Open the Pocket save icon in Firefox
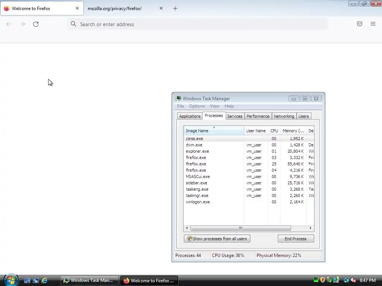Screen dimensions: 382x286 click(360, 24)
